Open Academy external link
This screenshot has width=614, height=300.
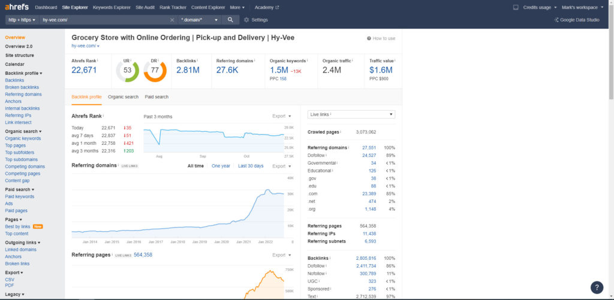tap(267, 7)
